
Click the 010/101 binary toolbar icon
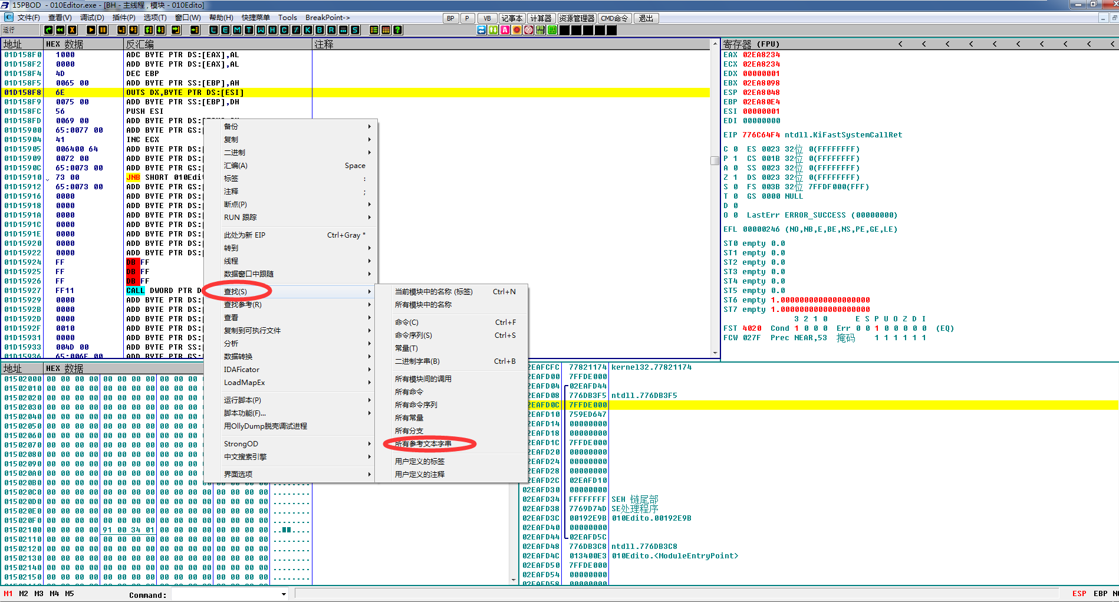coord(541,29)
